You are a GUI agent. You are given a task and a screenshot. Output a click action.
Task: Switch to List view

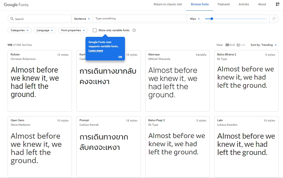(x=241, y=45)
